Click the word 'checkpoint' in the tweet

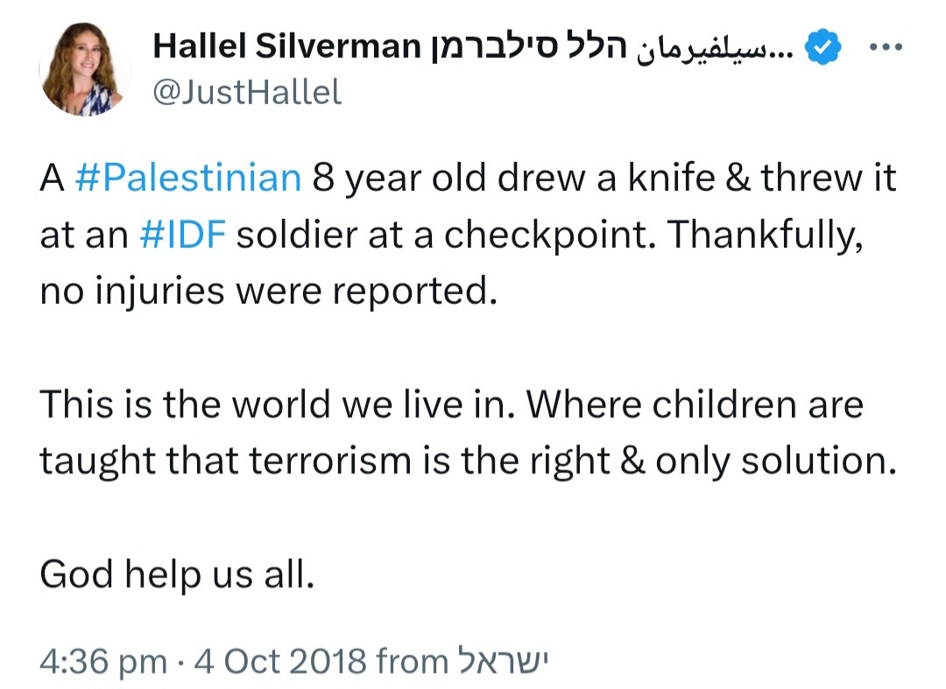tap(544, 236)
